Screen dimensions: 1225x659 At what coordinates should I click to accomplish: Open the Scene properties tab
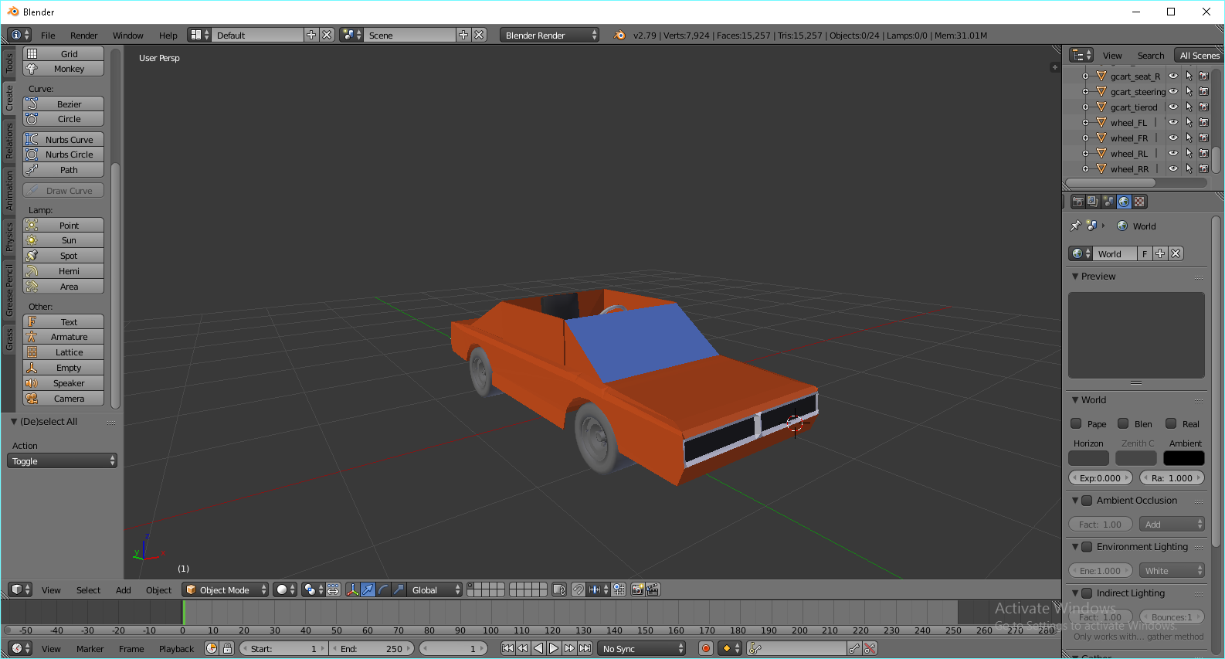(x=1108, y=202)
